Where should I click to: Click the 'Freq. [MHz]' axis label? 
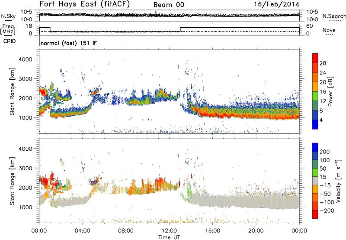coord(8,29)
